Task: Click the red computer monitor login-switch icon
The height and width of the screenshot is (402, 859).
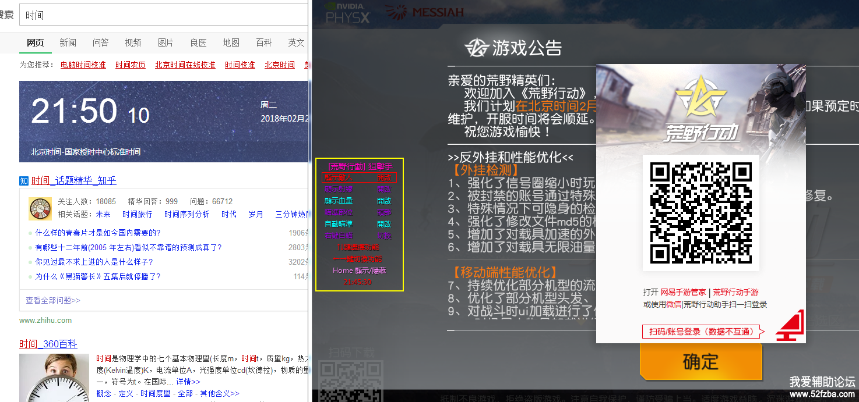Action: point(789,326)
